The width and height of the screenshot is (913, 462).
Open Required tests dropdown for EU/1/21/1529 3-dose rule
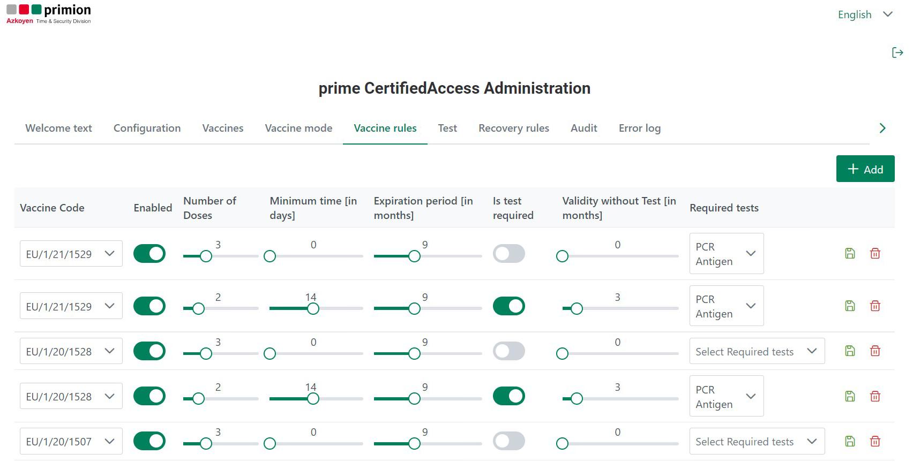point(727,254)
